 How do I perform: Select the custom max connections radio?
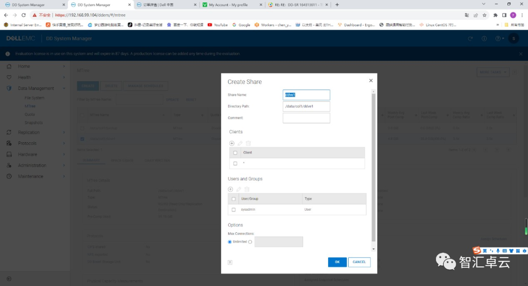coord(250,242)
